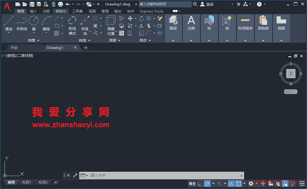The width and height of the screenshot is (307, 189).
Task: Click the Open folder icon in quick access toolbar
Action: point(25,4)
